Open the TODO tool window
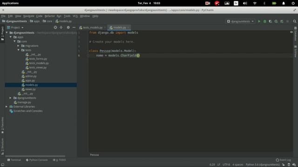 [59, 160]
